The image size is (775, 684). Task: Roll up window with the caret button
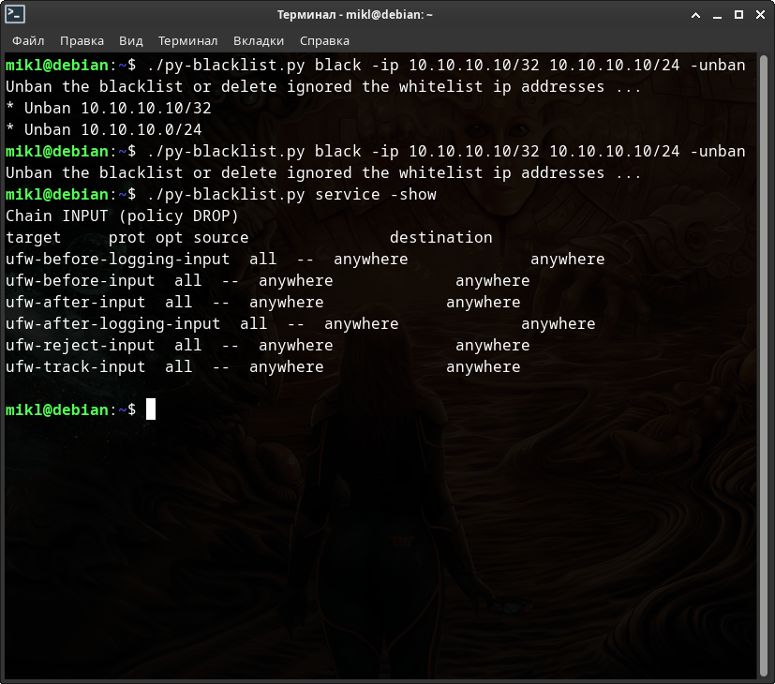point(695,14)
